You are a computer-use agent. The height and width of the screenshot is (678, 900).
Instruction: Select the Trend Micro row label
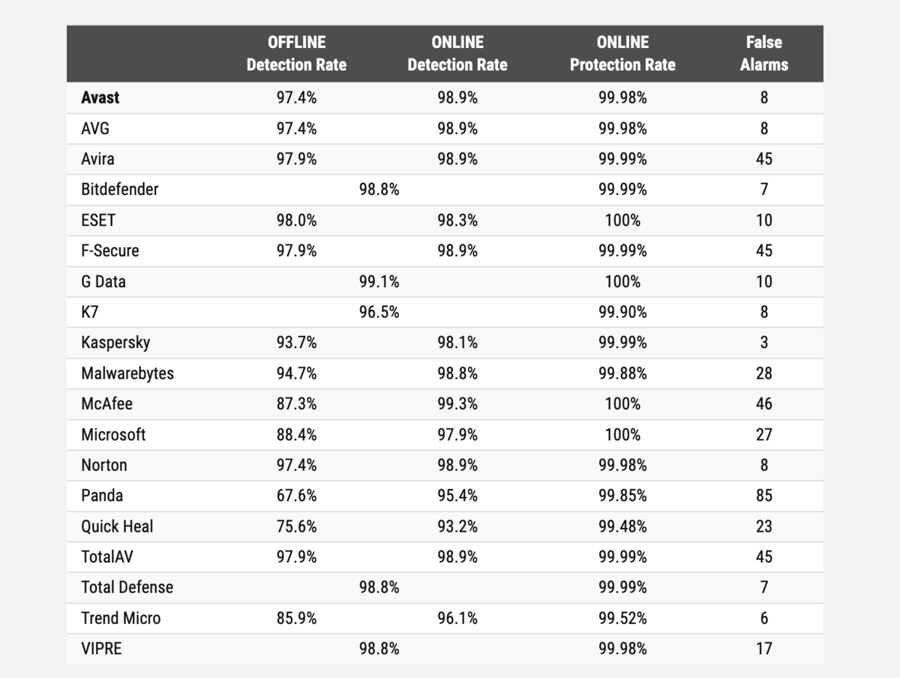tap(121, 618)
